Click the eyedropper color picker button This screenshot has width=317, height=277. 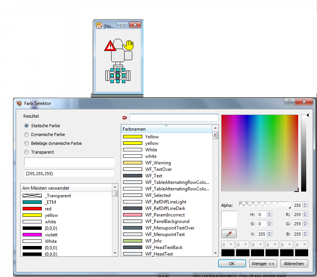229,234
